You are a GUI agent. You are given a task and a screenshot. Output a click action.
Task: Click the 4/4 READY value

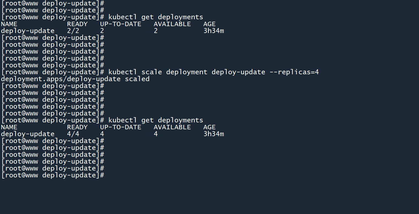73,134
